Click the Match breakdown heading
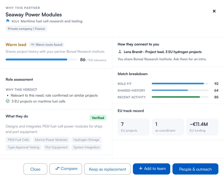 point(132,74)
